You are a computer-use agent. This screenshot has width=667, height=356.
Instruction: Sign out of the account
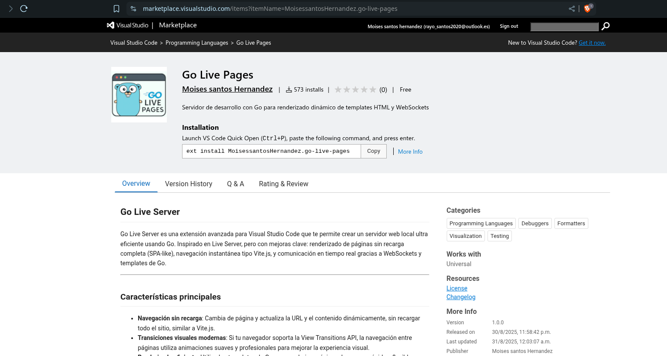click(x=509, y=26)
